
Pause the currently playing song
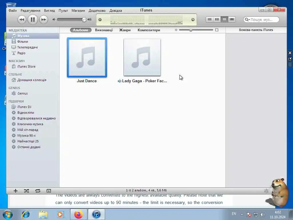(x=33, y=19)
